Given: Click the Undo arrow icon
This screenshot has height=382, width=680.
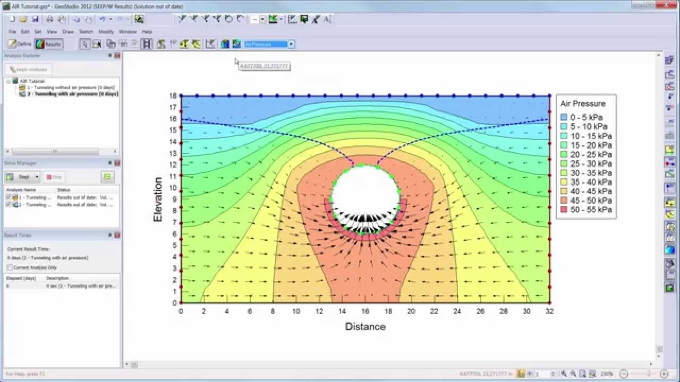Looking at the screenshot, I should [102, 19].
